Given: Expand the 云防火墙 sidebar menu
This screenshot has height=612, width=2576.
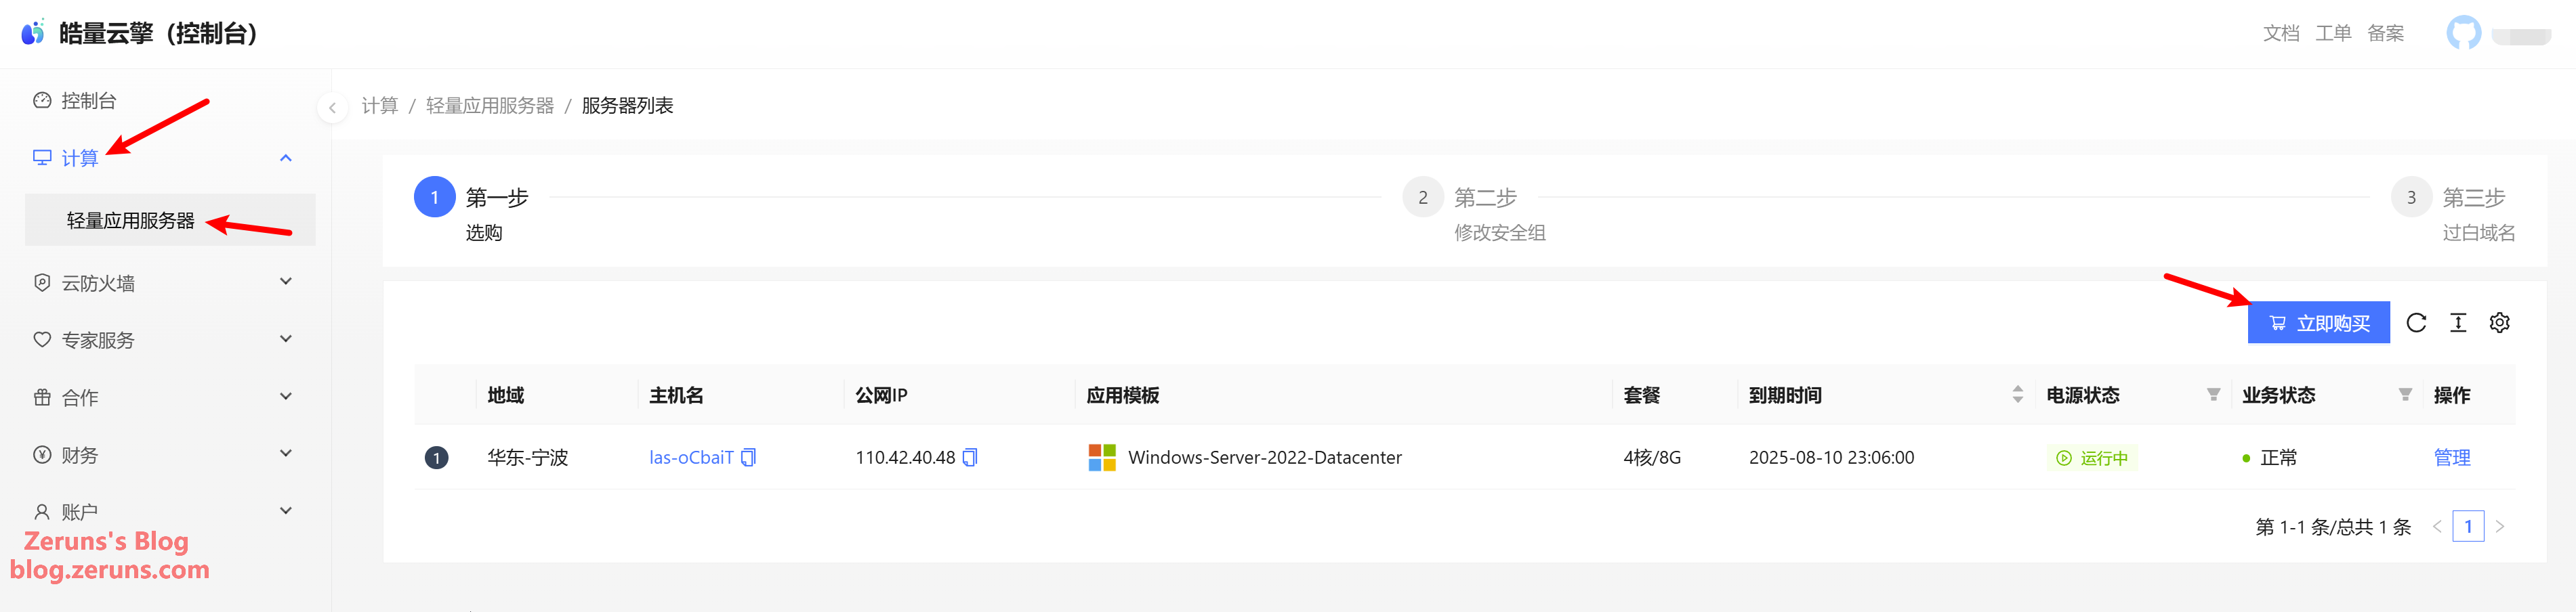Looking at the screenshot, I should click(x=165, y=283).
